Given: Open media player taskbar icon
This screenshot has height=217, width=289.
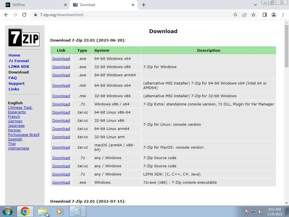Looking at the screenshot, I should (x=60, y=211).
